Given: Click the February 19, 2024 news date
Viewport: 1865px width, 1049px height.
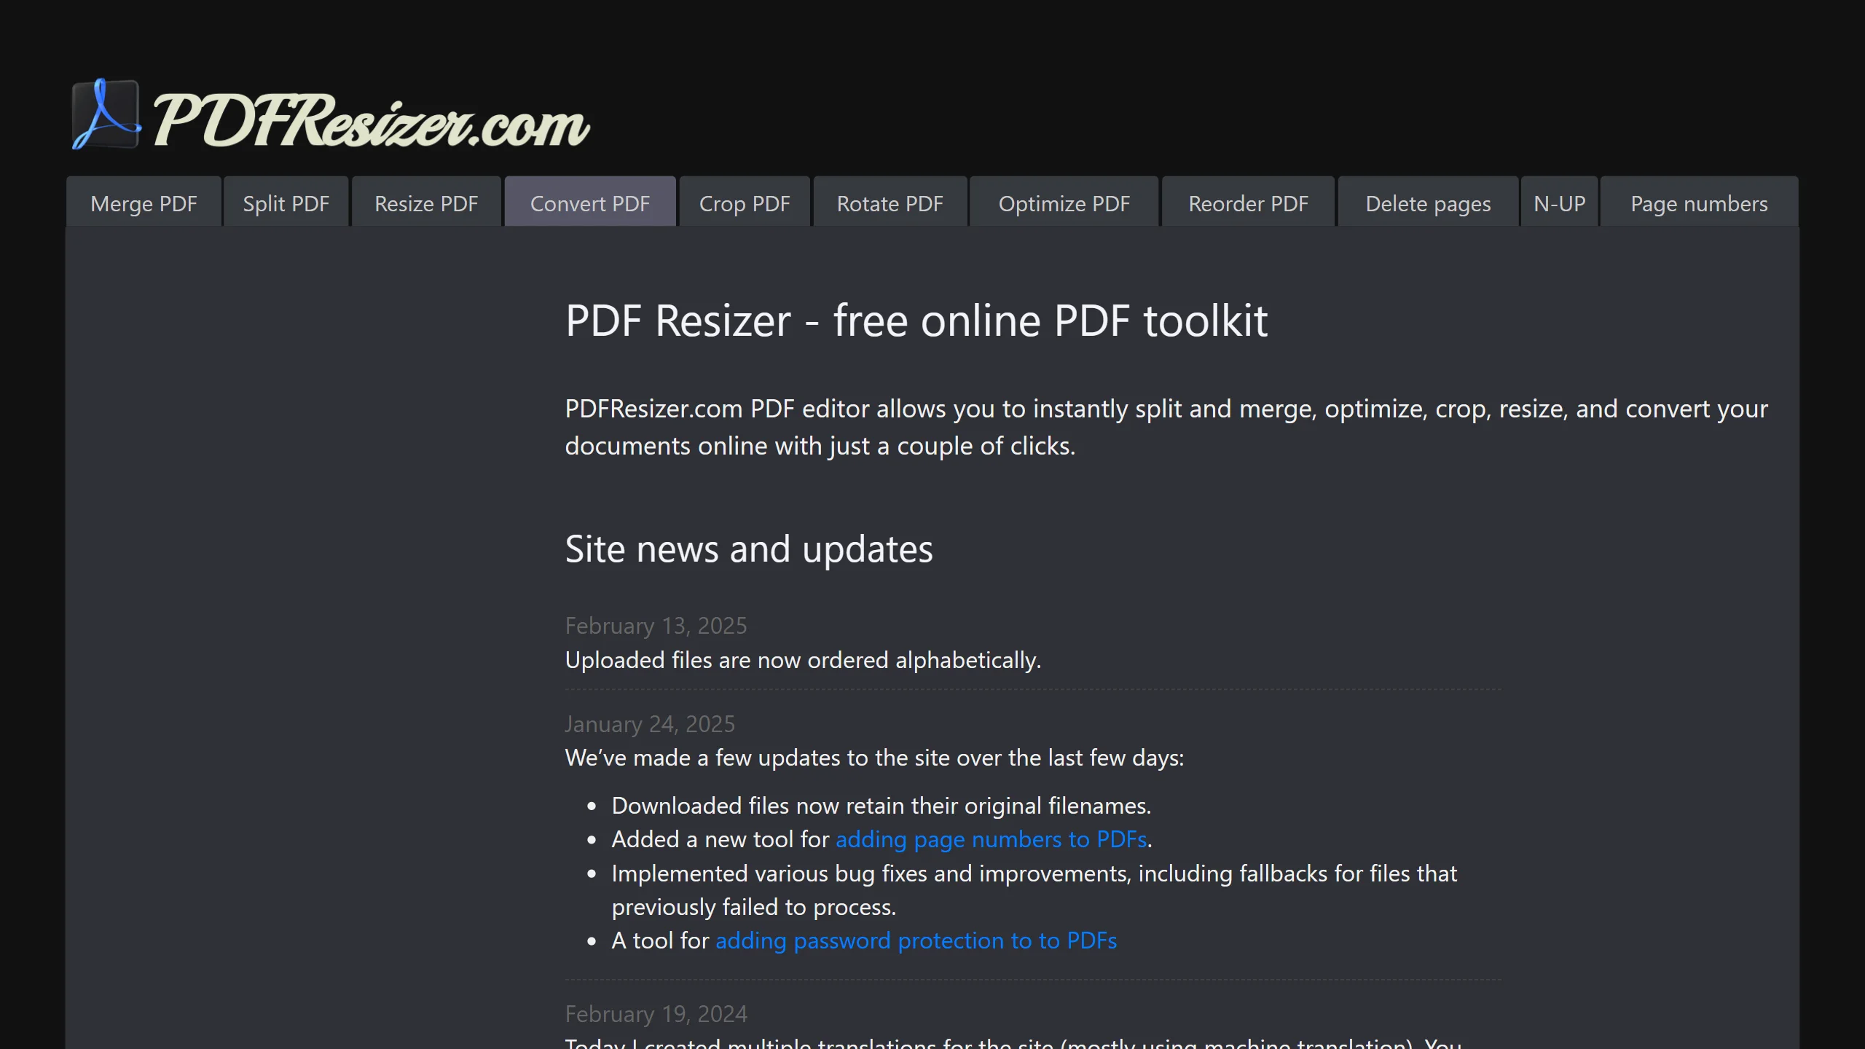Looking at the screenshot, I should pos(656,1014).
